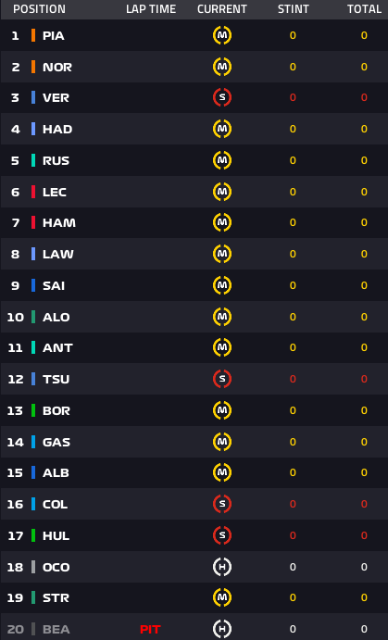Click Stroll's medium tyre icon

222,597
